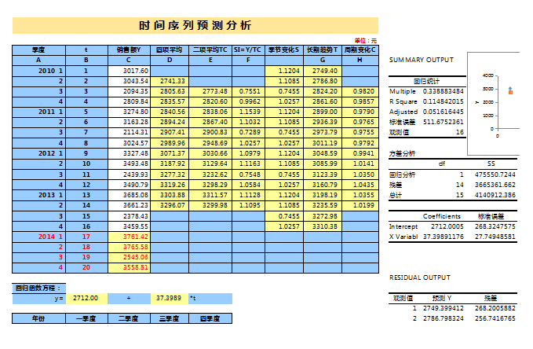
Task: Click the 长期趋势T header cell
Action: [322, 50]
